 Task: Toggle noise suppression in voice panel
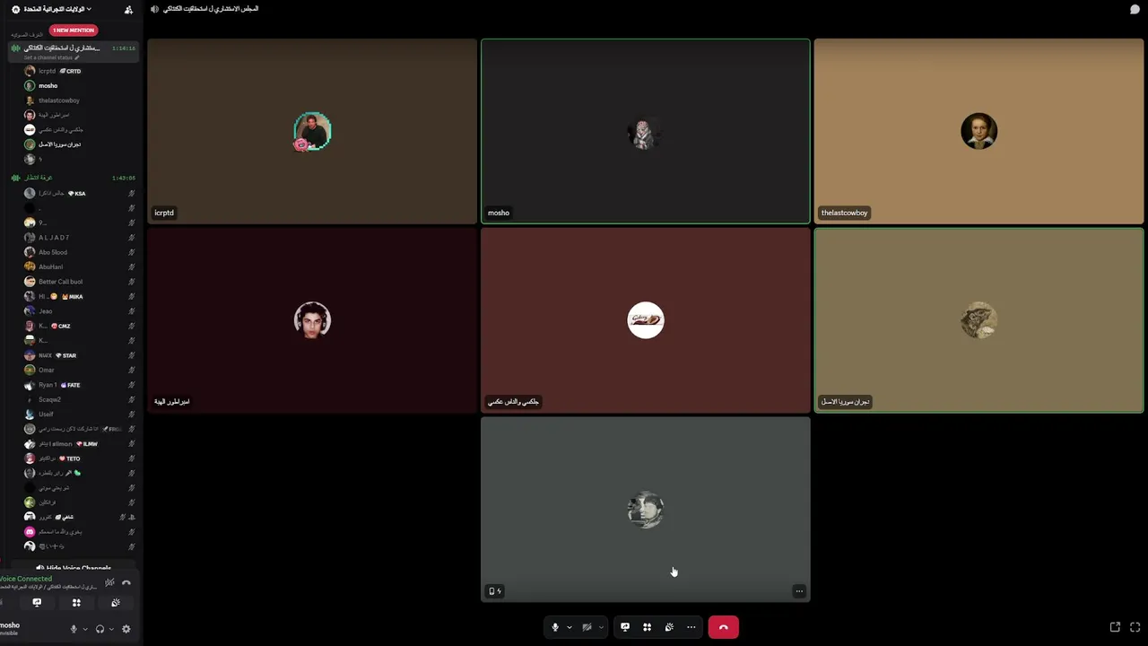tap(110, 582)
